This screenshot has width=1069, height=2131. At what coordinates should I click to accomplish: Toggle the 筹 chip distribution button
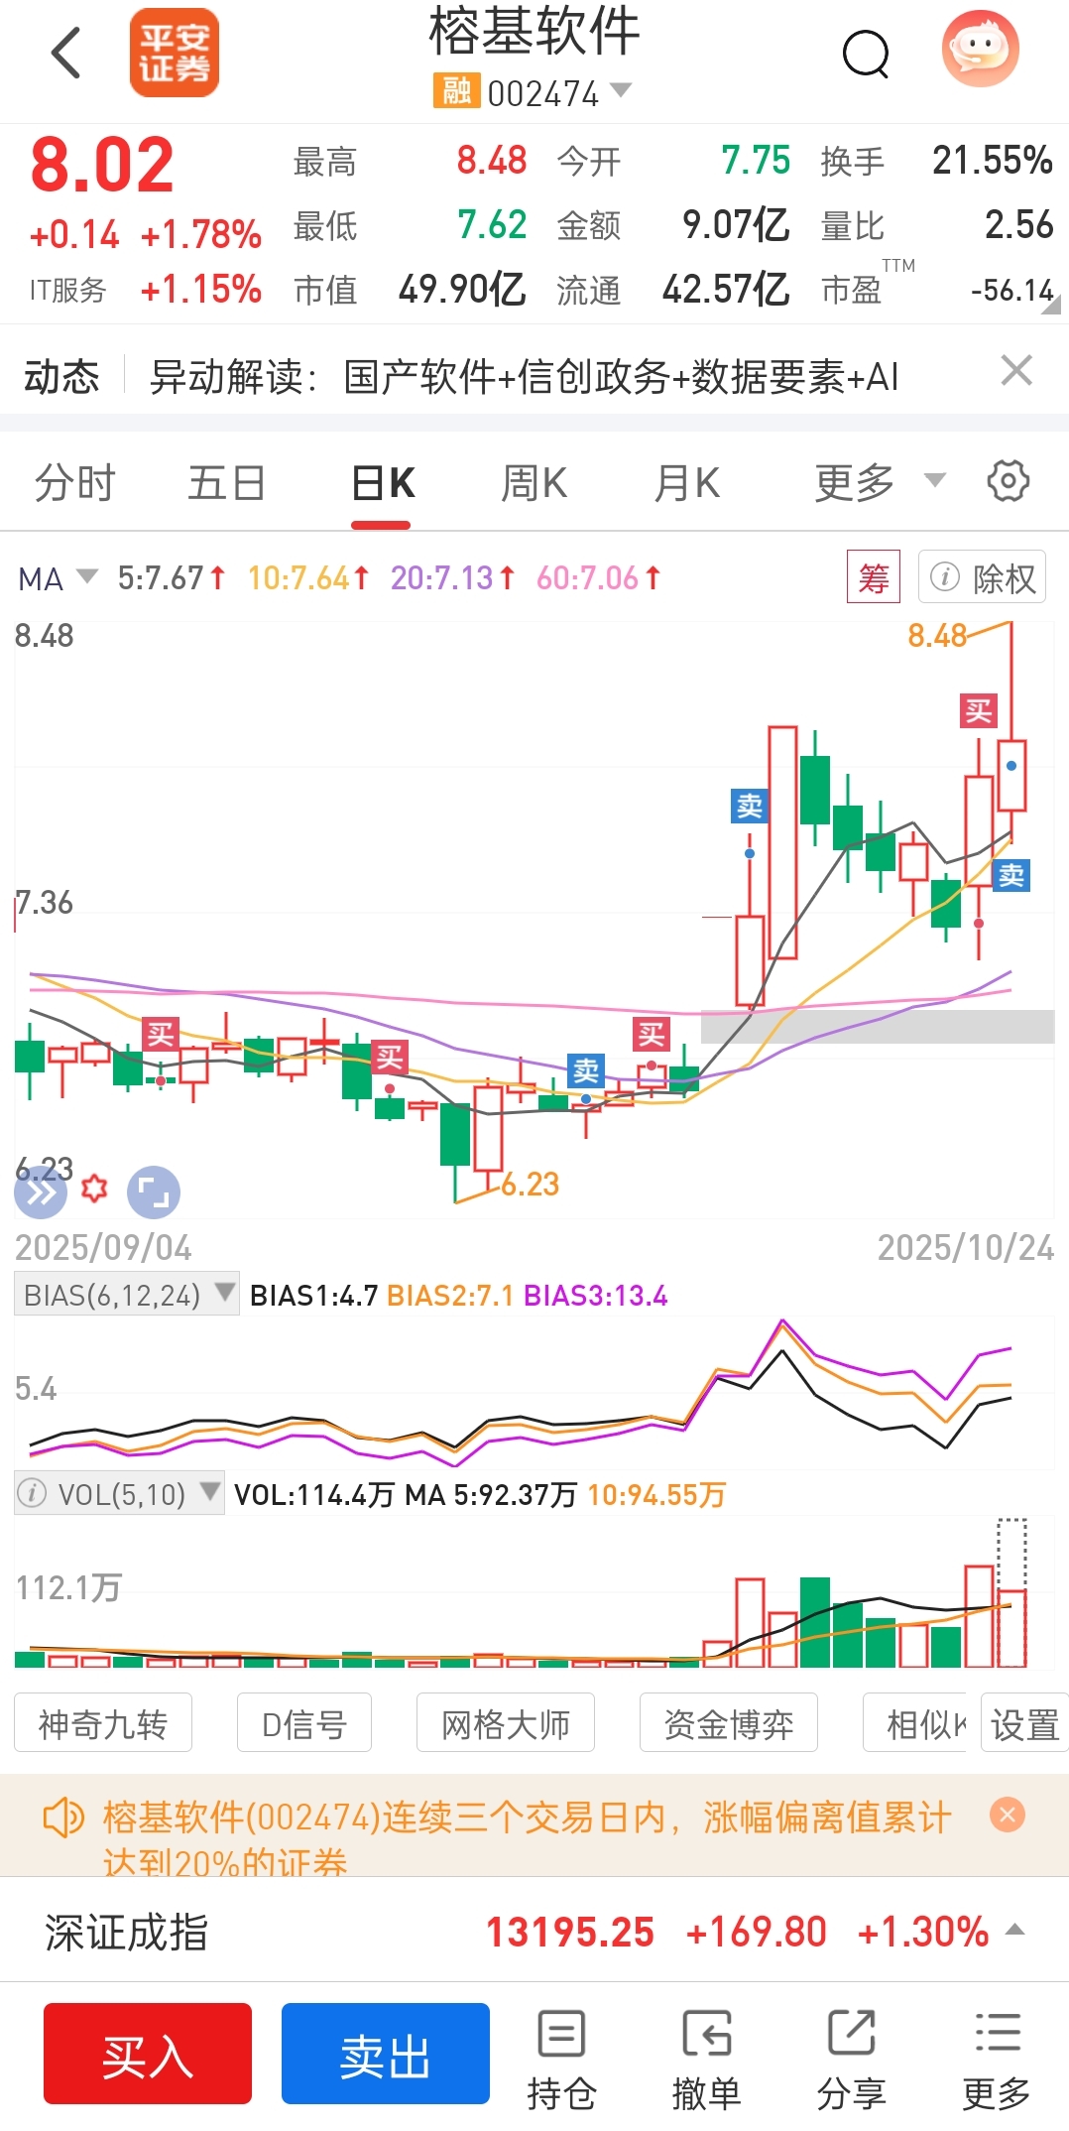point(874,577)
